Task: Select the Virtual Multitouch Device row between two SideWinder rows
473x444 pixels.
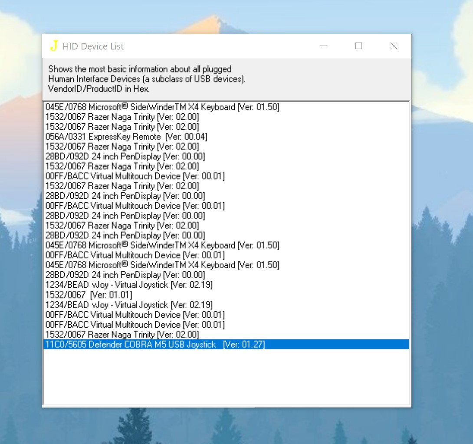Action: pos(226,255)
